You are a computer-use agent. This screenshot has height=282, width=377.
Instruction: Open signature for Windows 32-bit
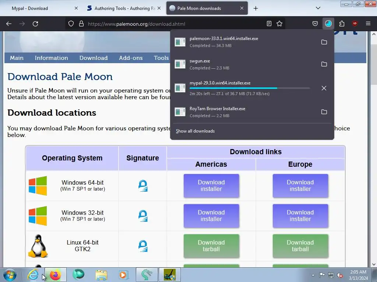click(x=143, y=216)
